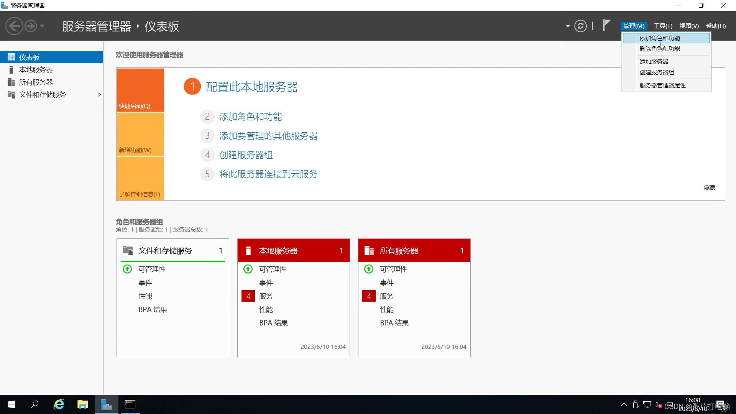
Task: Open 服务器管理器属性 menu entry
Action: coord(666,85)
